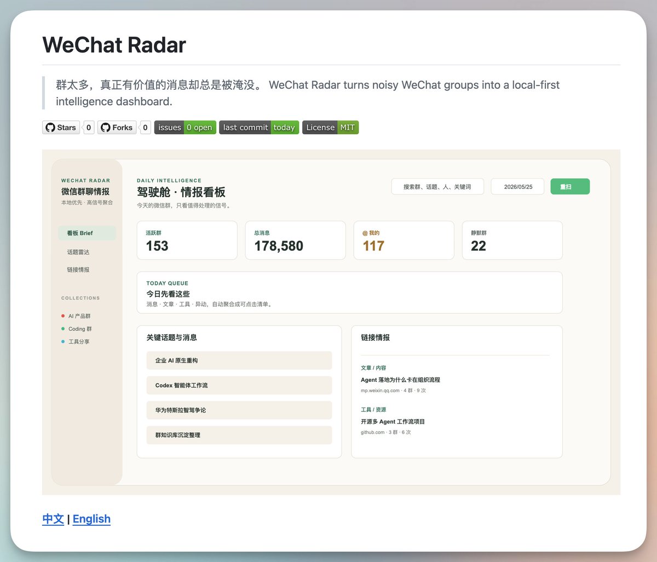Open the 工具分享 collection
Viewport: 657px width, 562px height.
pos(79,341)
